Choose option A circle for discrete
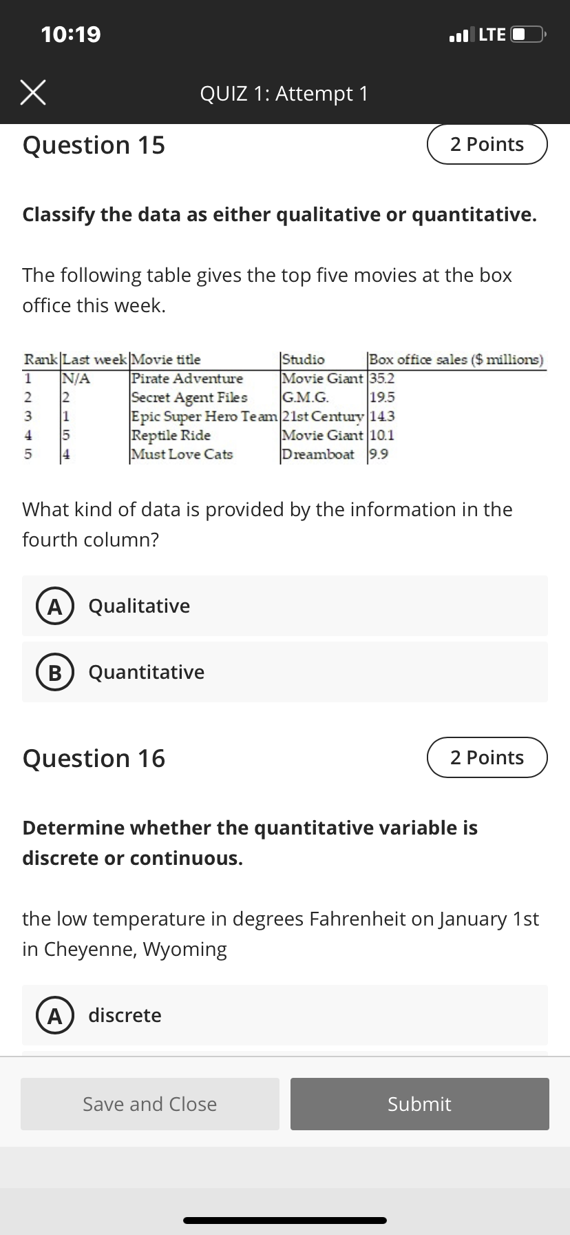The height and width of the screenshot is (1235, 570). [50, 1015]
